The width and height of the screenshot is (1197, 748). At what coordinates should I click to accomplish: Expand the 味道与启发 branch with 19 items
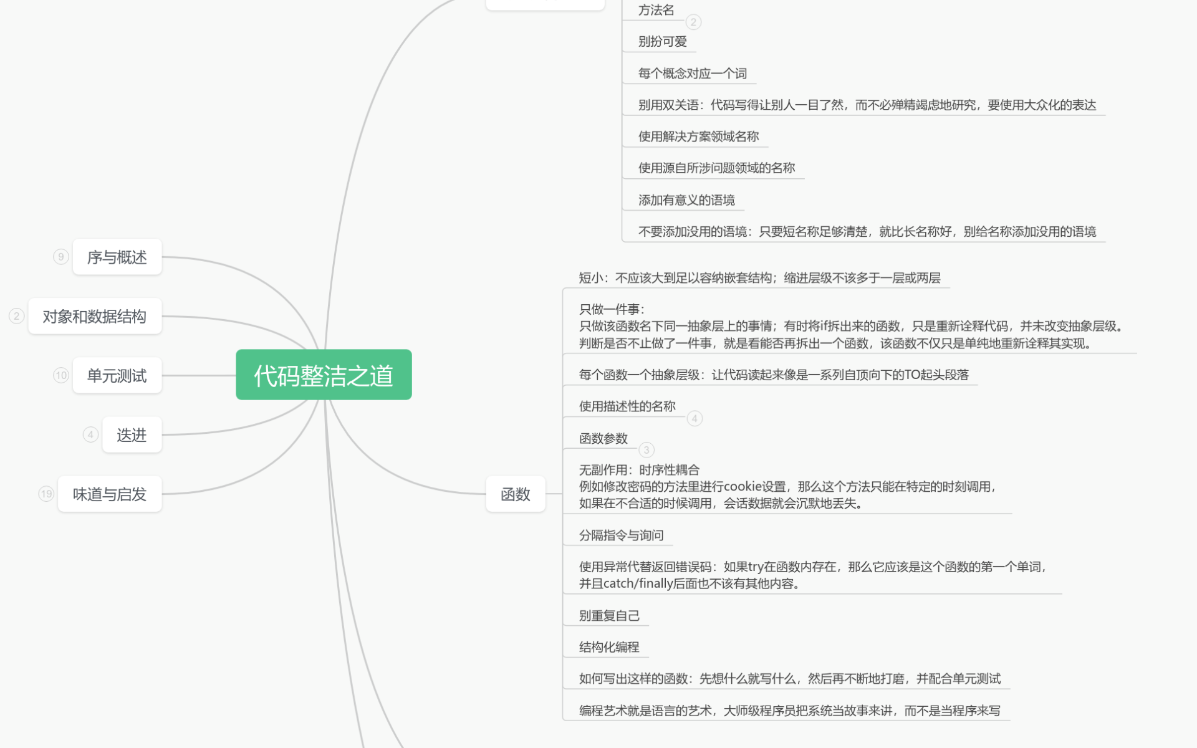[x=45, y=493]
